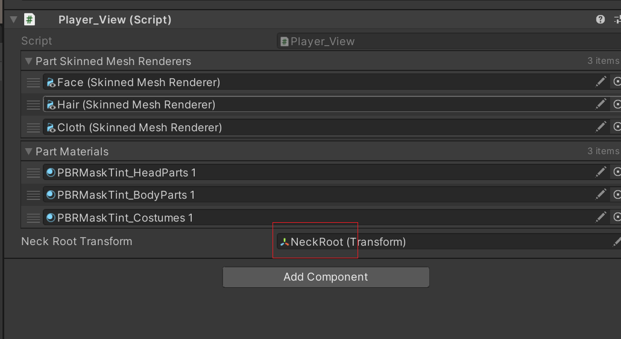Collapse the Player_View script component

(13, 19)
